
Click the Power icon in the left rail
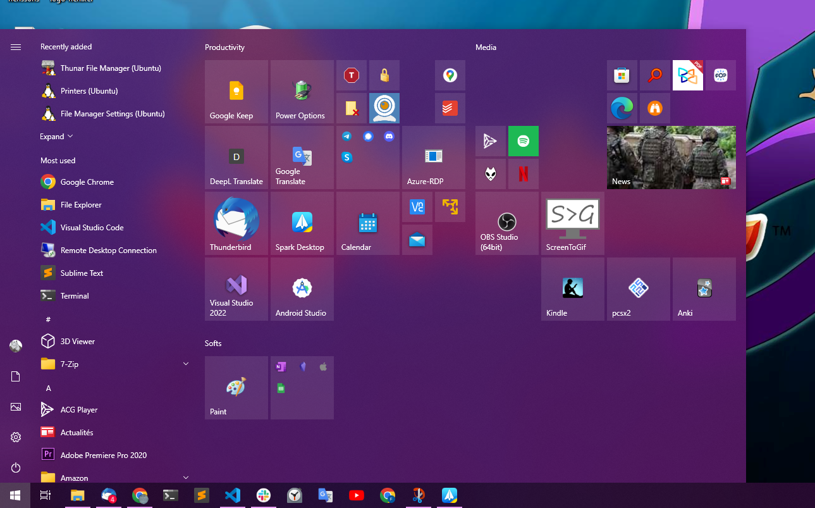point(16,468)
